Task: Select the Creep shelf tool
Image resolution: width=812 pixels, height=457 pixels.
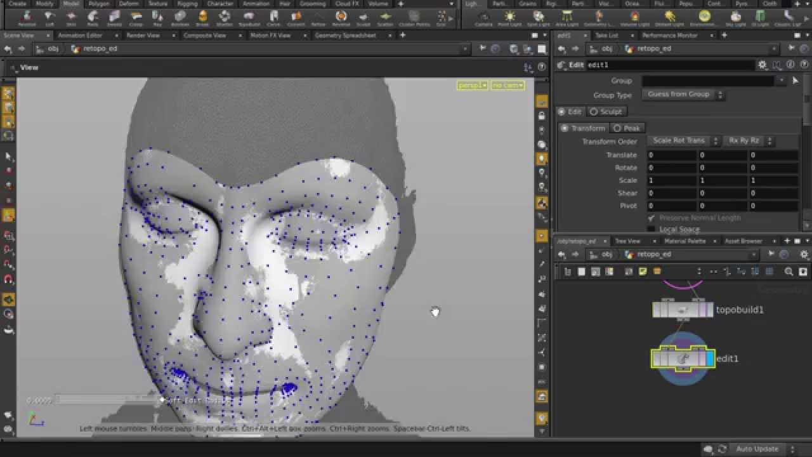Action: tap(136, 18)
